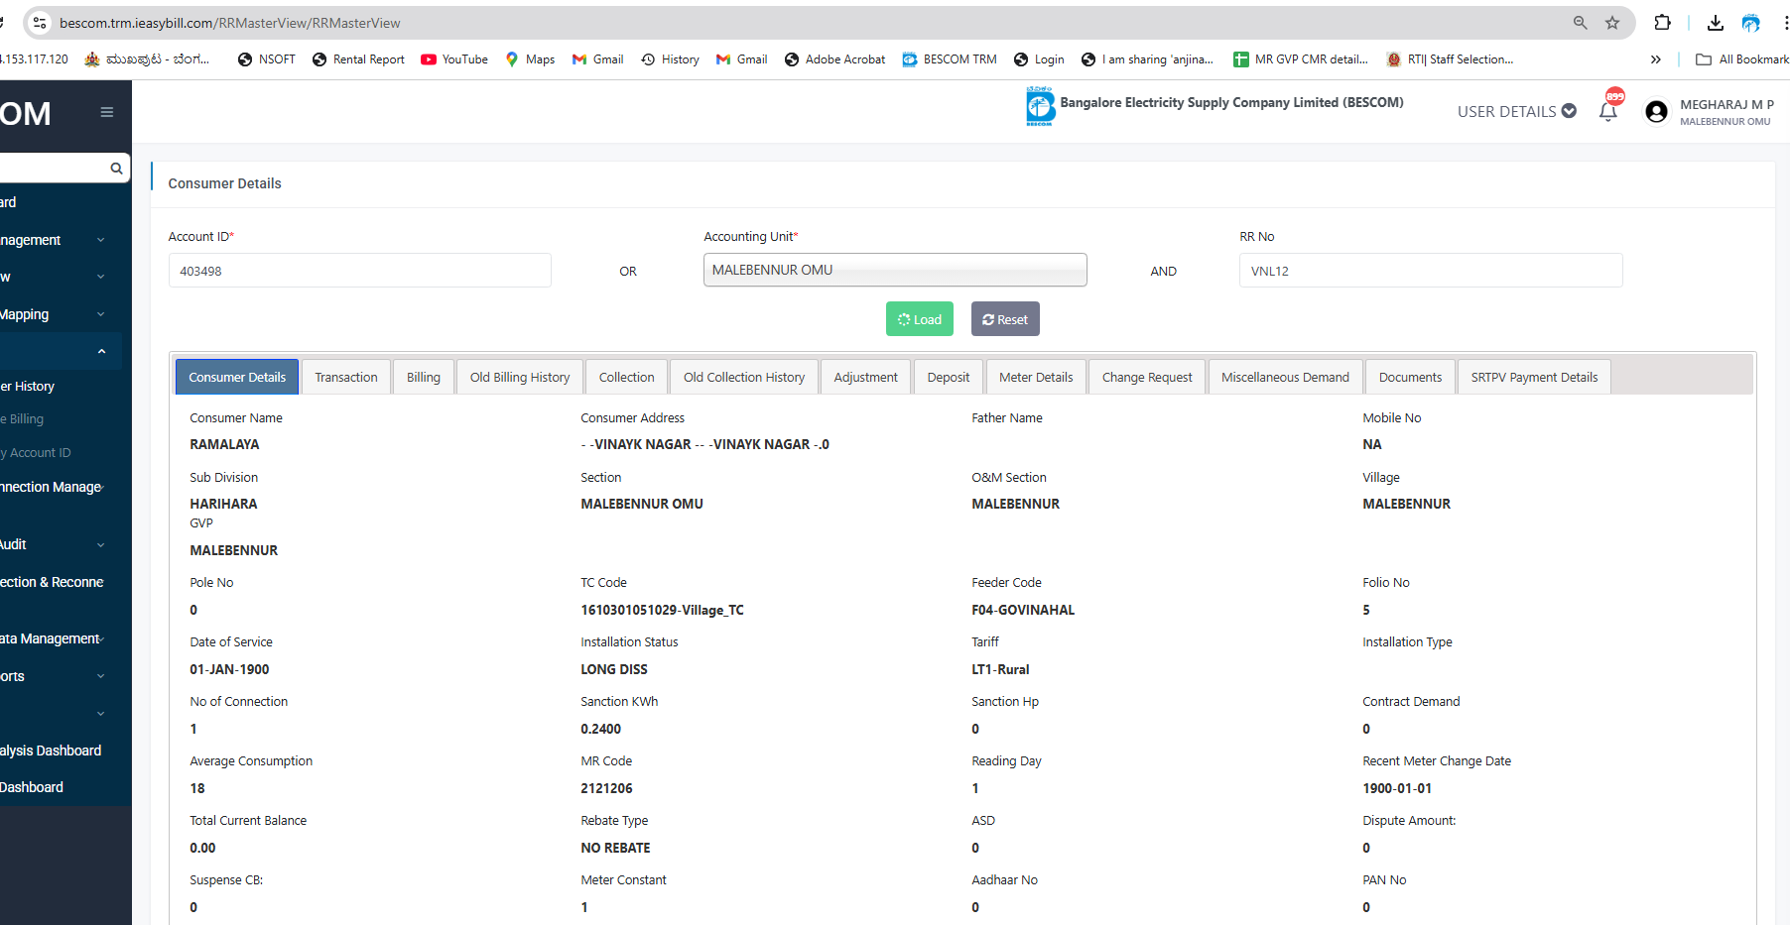This screenshot has width=1790, height=925.
Task: Click the BESCOM logo icon
Action: tap(1040, 106)
